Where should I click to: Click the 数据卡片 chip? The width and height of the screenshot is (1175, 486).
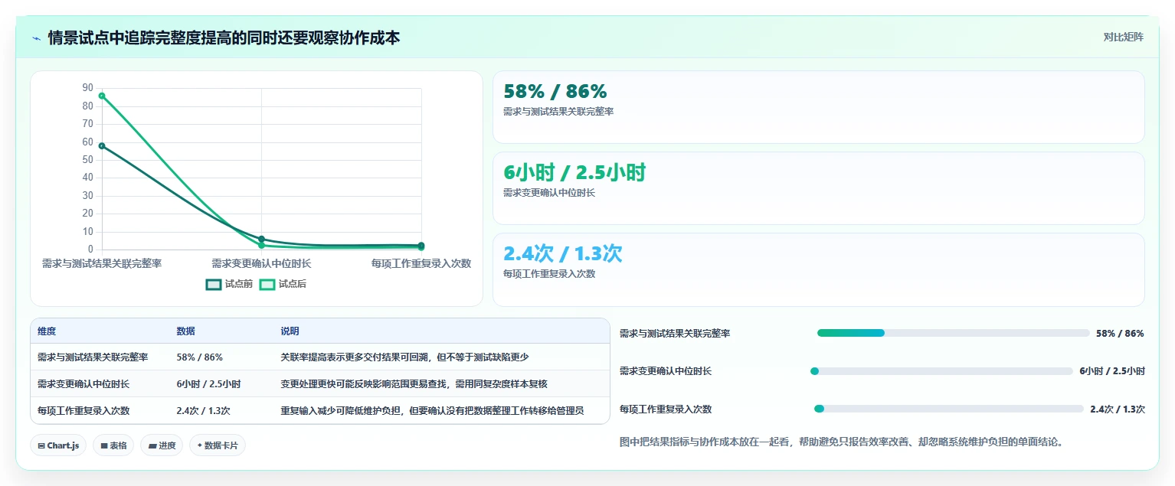click(x=218, y=445)
